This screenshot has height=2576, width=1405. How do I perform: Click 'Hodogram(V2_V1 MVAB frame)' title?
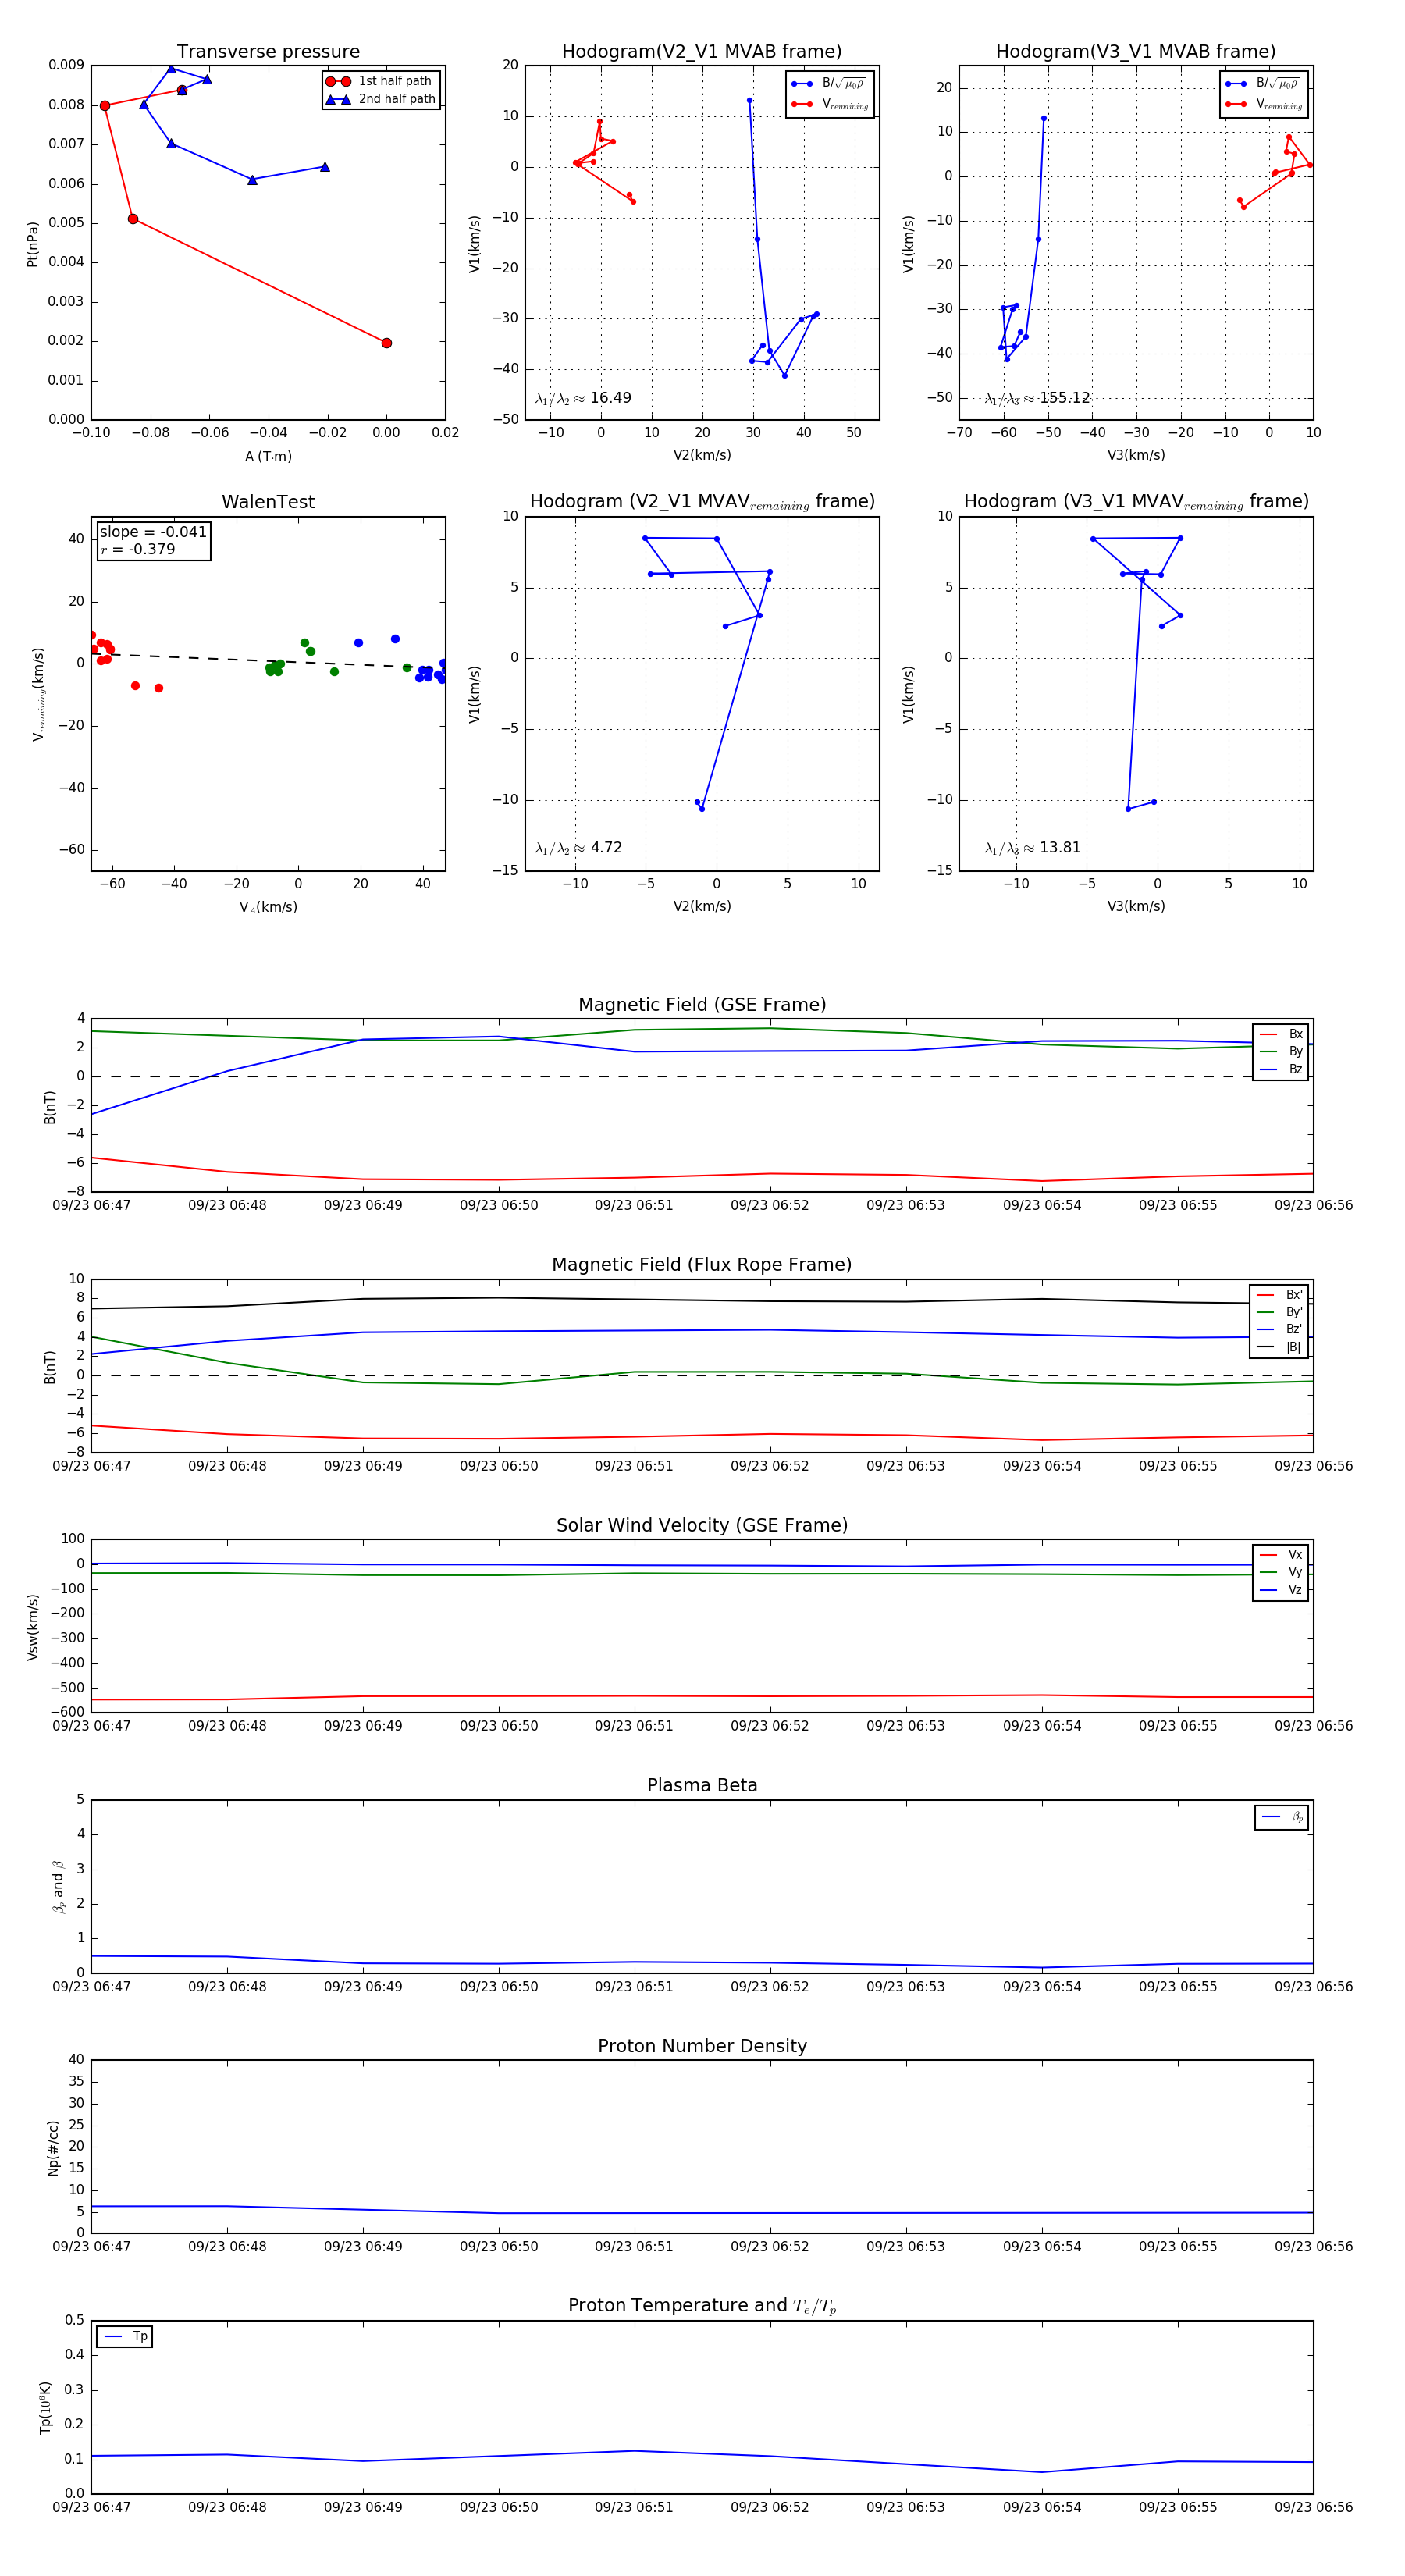[x=702, y=52]
